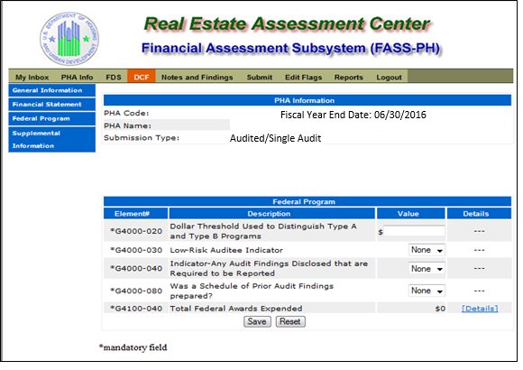Open the Notes and Findings tab
Image resolution: width=523 pixels, height=370 pixels.
point(197,77)
